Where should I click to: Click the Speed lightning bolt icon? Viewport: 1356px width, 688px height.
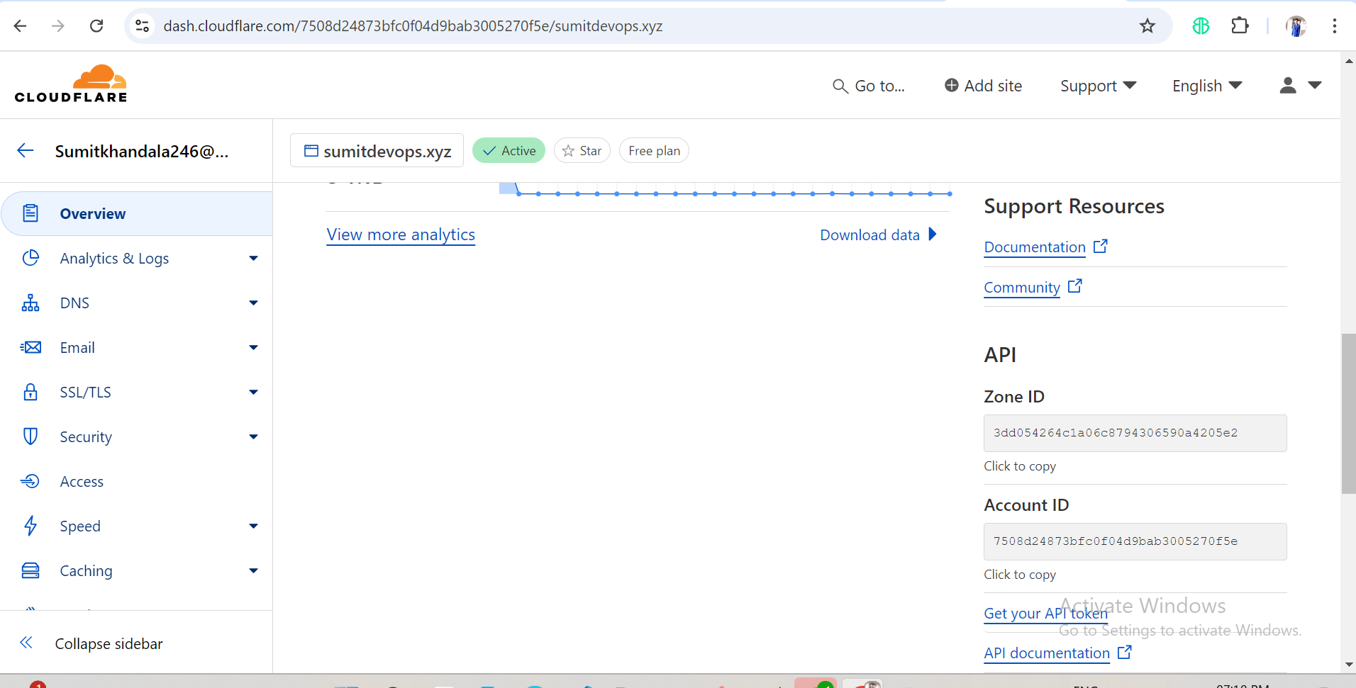(30, 526)
